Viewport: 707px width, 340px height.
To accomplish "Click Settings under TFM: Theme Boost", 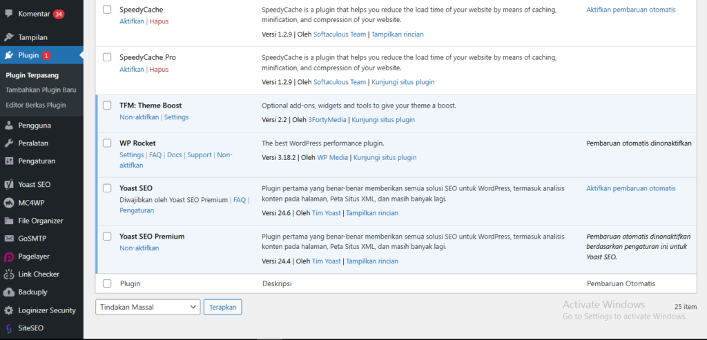I will coord(176,117).
